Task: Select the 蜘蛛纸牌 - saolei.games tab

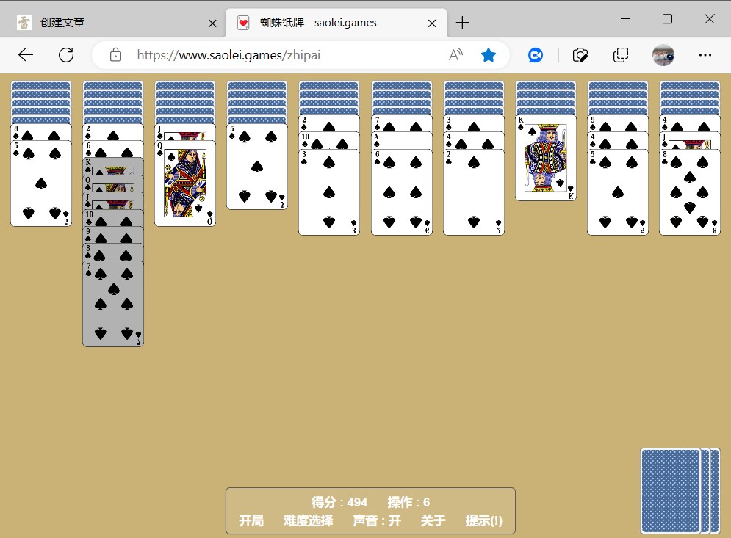Action: tap(336, 22)
